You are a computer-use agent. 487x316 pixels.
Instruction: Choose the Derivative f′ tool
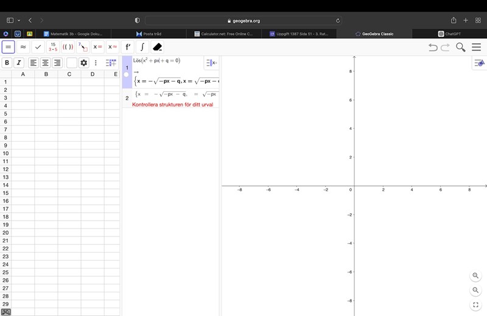pos(128,47)
